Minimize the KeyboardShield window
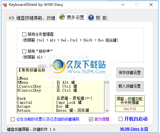Screen dimensions: 160x133 click(123, 5)
